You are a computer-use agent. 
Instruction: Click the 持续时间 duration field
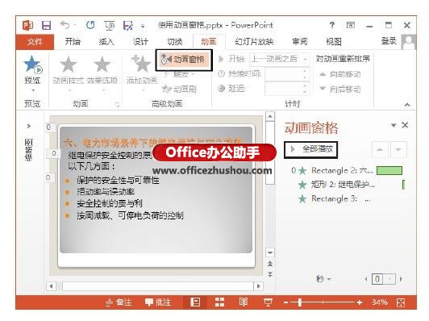click(287, 74)
